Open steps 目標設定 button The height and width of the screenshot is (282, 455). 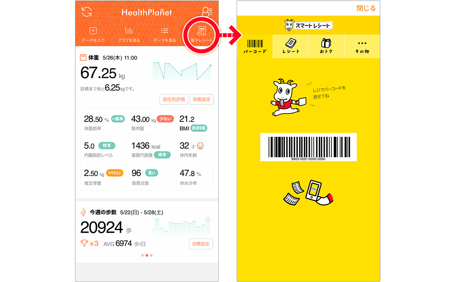click(201, 244)
